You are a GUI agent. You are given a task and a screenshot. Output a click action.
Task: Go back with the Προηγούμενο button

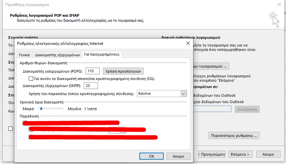(x=211, y=154)
